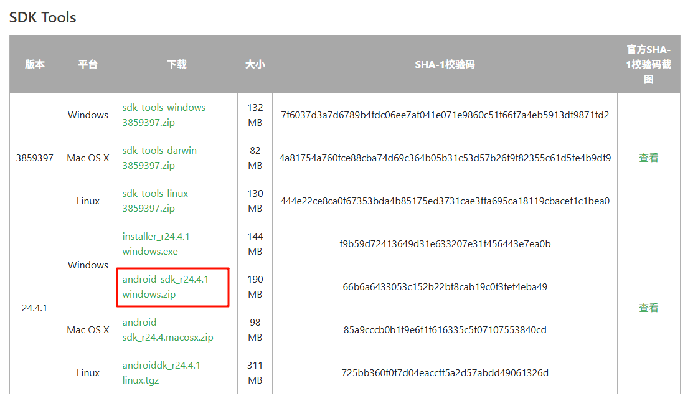Click the 官方SHA-1校验码截图 header
The height and width of the screenshot is (411, 698).
(x=649, y=64)
